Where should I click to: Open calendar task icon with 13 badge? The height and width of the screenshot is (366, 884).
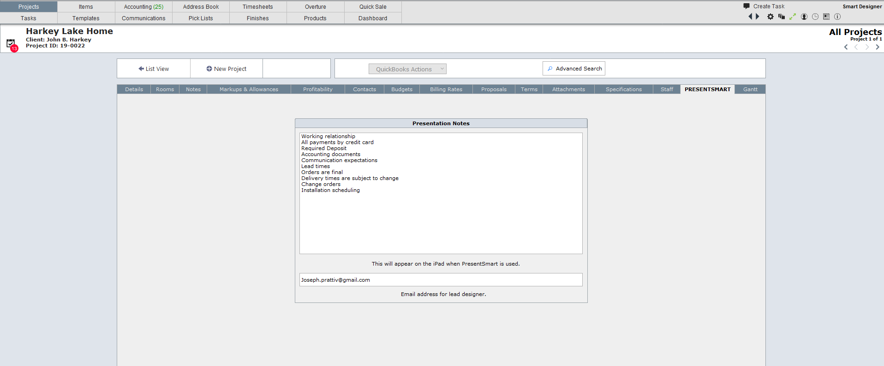coord(12,45)
